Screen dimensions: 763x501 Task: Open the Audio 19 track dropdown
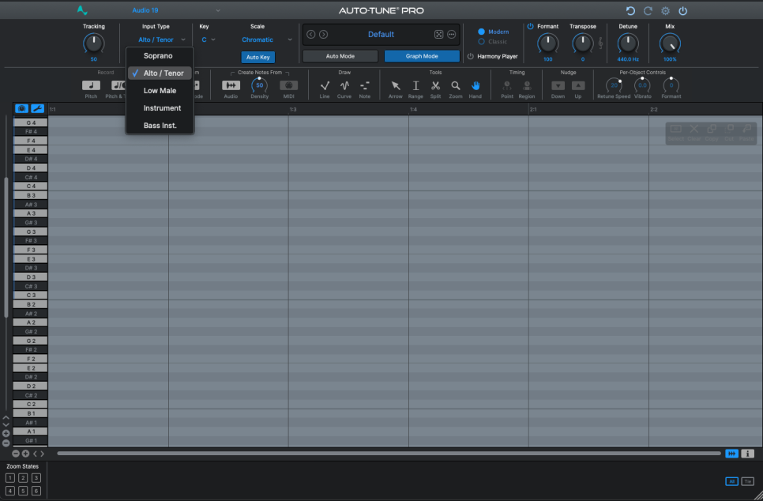click(x=176, y=10)
